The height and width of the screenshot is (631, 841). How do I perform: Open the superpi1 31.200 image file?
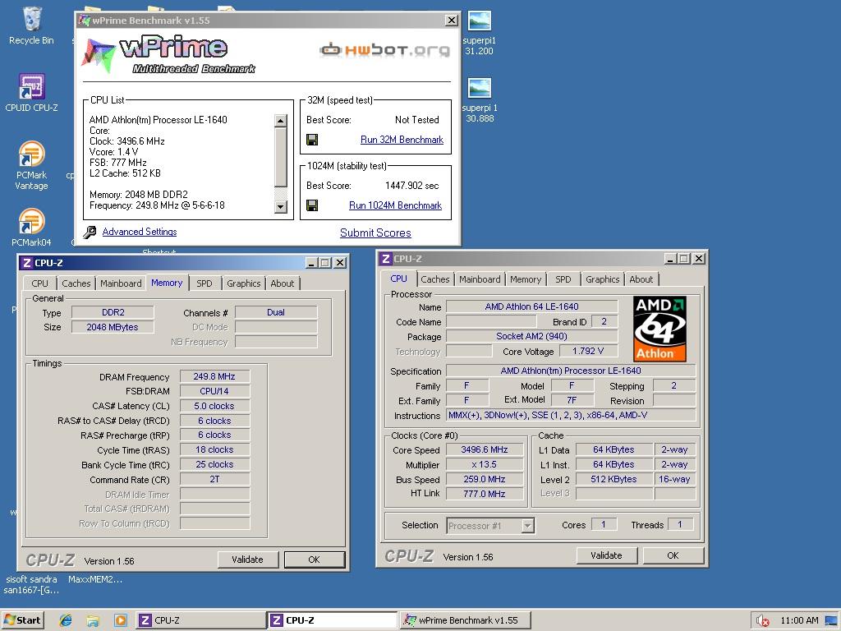tap(479, 33)
